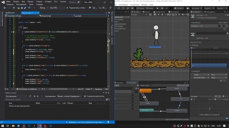Toggle the first bool parameter checkbox in Animator
This screenshot has height=128, width=229.
(132, 95)
